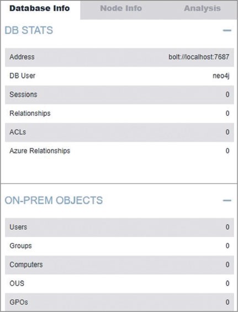Viewport: 238px width, 312px height.
Task: Select the Address row
Action: pyautogui.click(x=119, y=57)
